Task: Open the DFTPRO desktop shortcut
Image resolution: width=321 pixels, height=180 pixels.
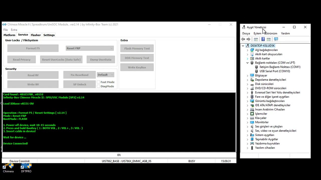Action: (x=26, y=168)
